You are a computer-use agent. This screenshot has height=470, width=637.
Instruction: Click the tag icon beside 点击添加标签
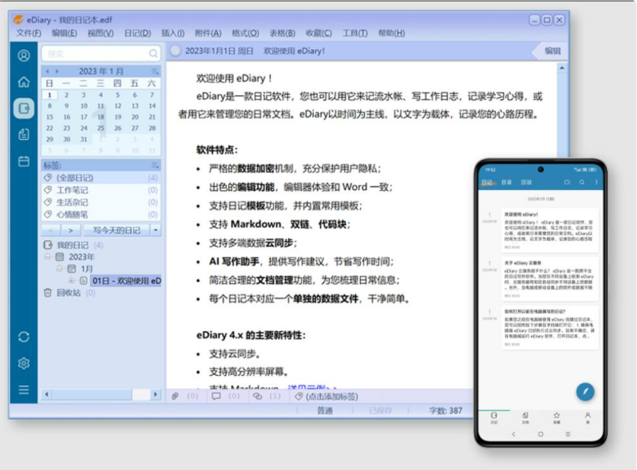pyautogui.click(x=299, y=396)
